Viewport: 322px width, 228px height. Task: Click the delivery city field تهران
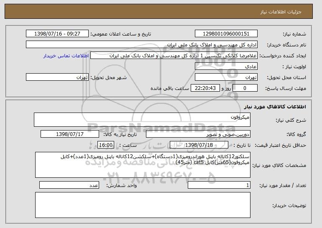point(57,77)
